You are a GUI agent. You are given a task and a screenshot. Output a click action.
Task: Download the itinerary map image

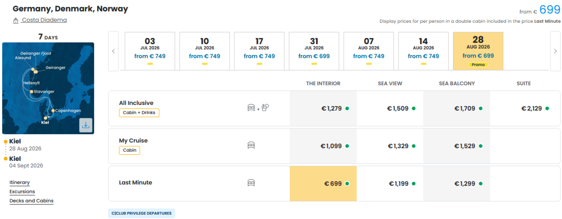tap(86, 125)
